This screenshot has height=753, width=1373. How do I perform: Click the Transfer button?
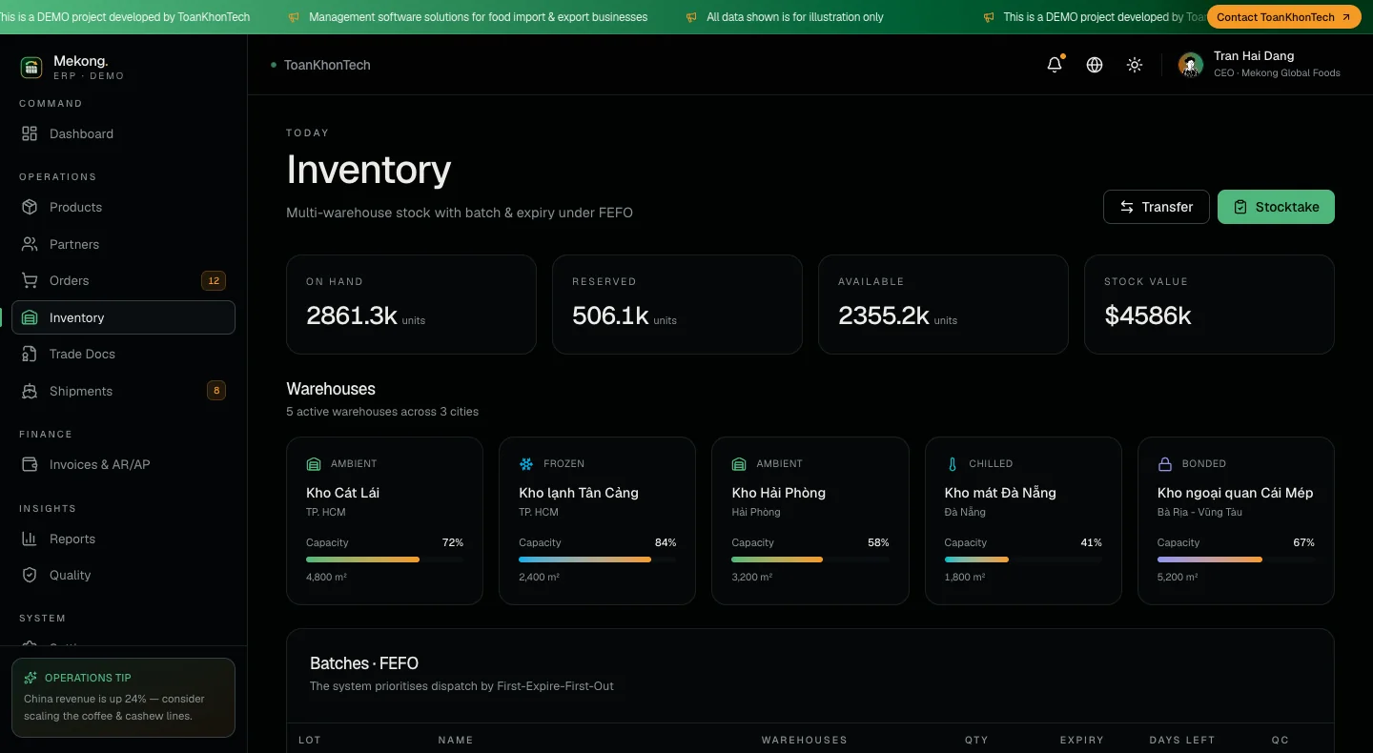click(1157, 207)
